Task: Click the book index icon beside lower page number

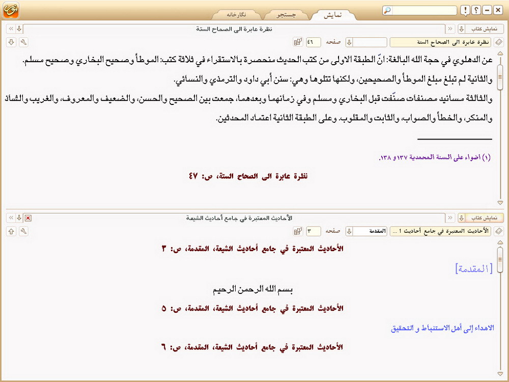Action: pyautogui.click(x=297, y=231)
